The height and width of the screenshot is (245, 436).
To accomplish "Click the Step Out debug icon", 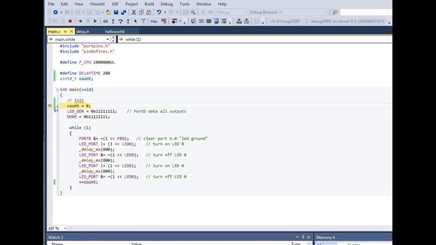I will [x=128, y=21].
